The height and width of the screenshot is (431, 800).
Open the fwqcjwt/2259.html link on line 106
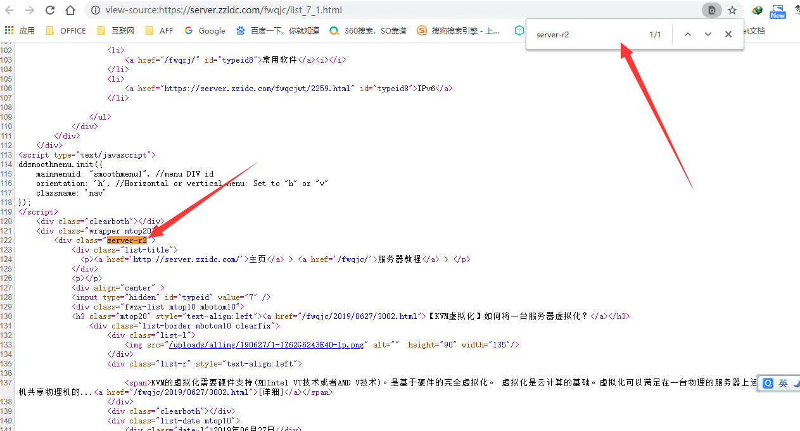tap(258, 89)
